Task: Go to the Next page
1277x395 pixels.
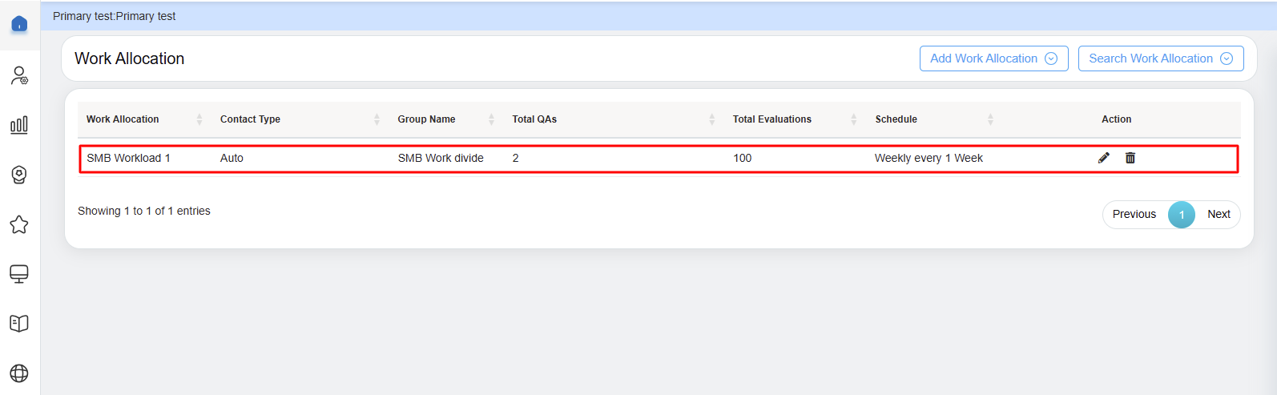Action: 1219,214
